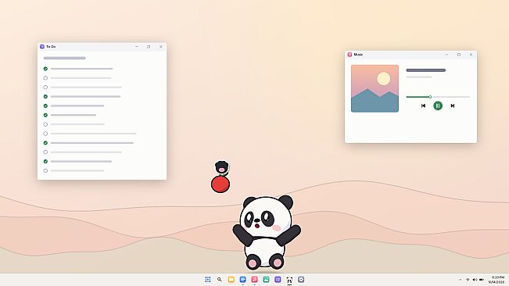Check the third task in the To Do list
509x286 pixels.
[x=45, y=88]
